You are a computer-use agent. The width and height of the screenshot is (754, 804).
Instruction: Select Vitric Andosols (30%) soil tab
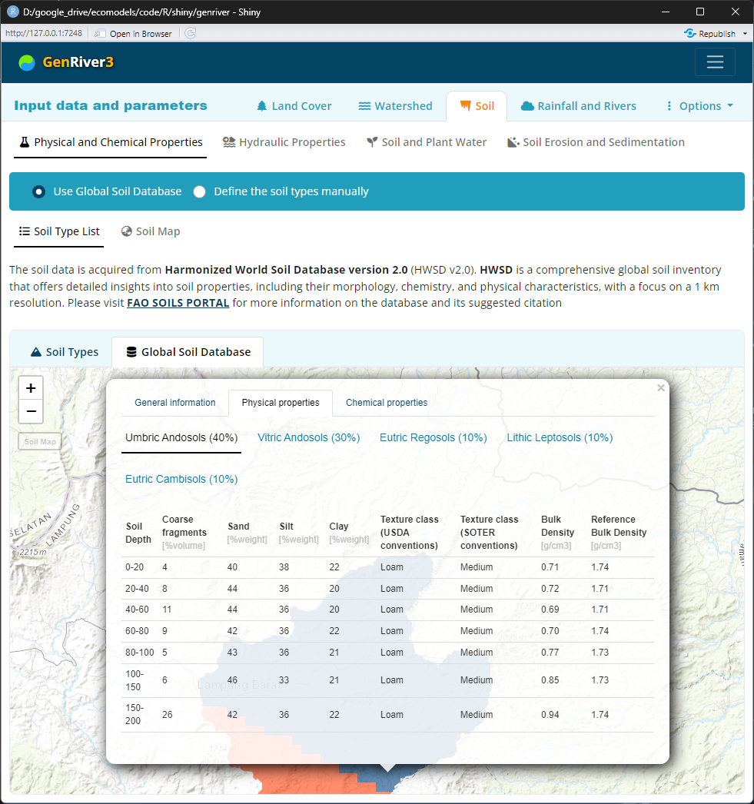pyautogui.click(x=308, y=438)
